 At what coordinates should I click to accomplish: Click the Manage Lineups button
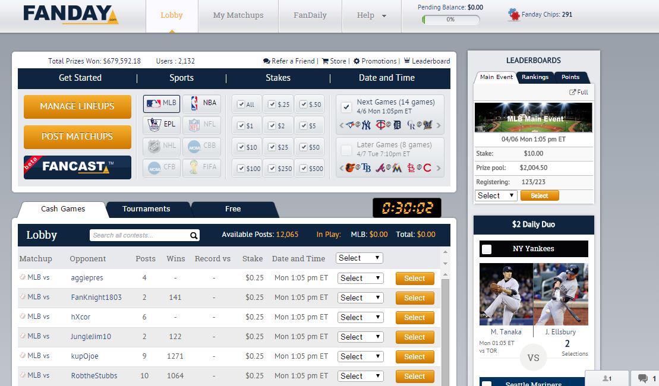click(77, 106)
